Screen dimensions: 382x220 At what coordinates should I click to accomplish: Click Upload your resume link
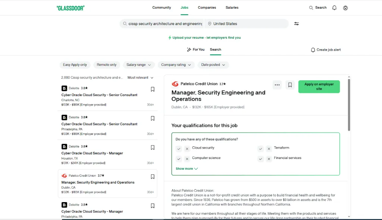(x=204, y=38)
